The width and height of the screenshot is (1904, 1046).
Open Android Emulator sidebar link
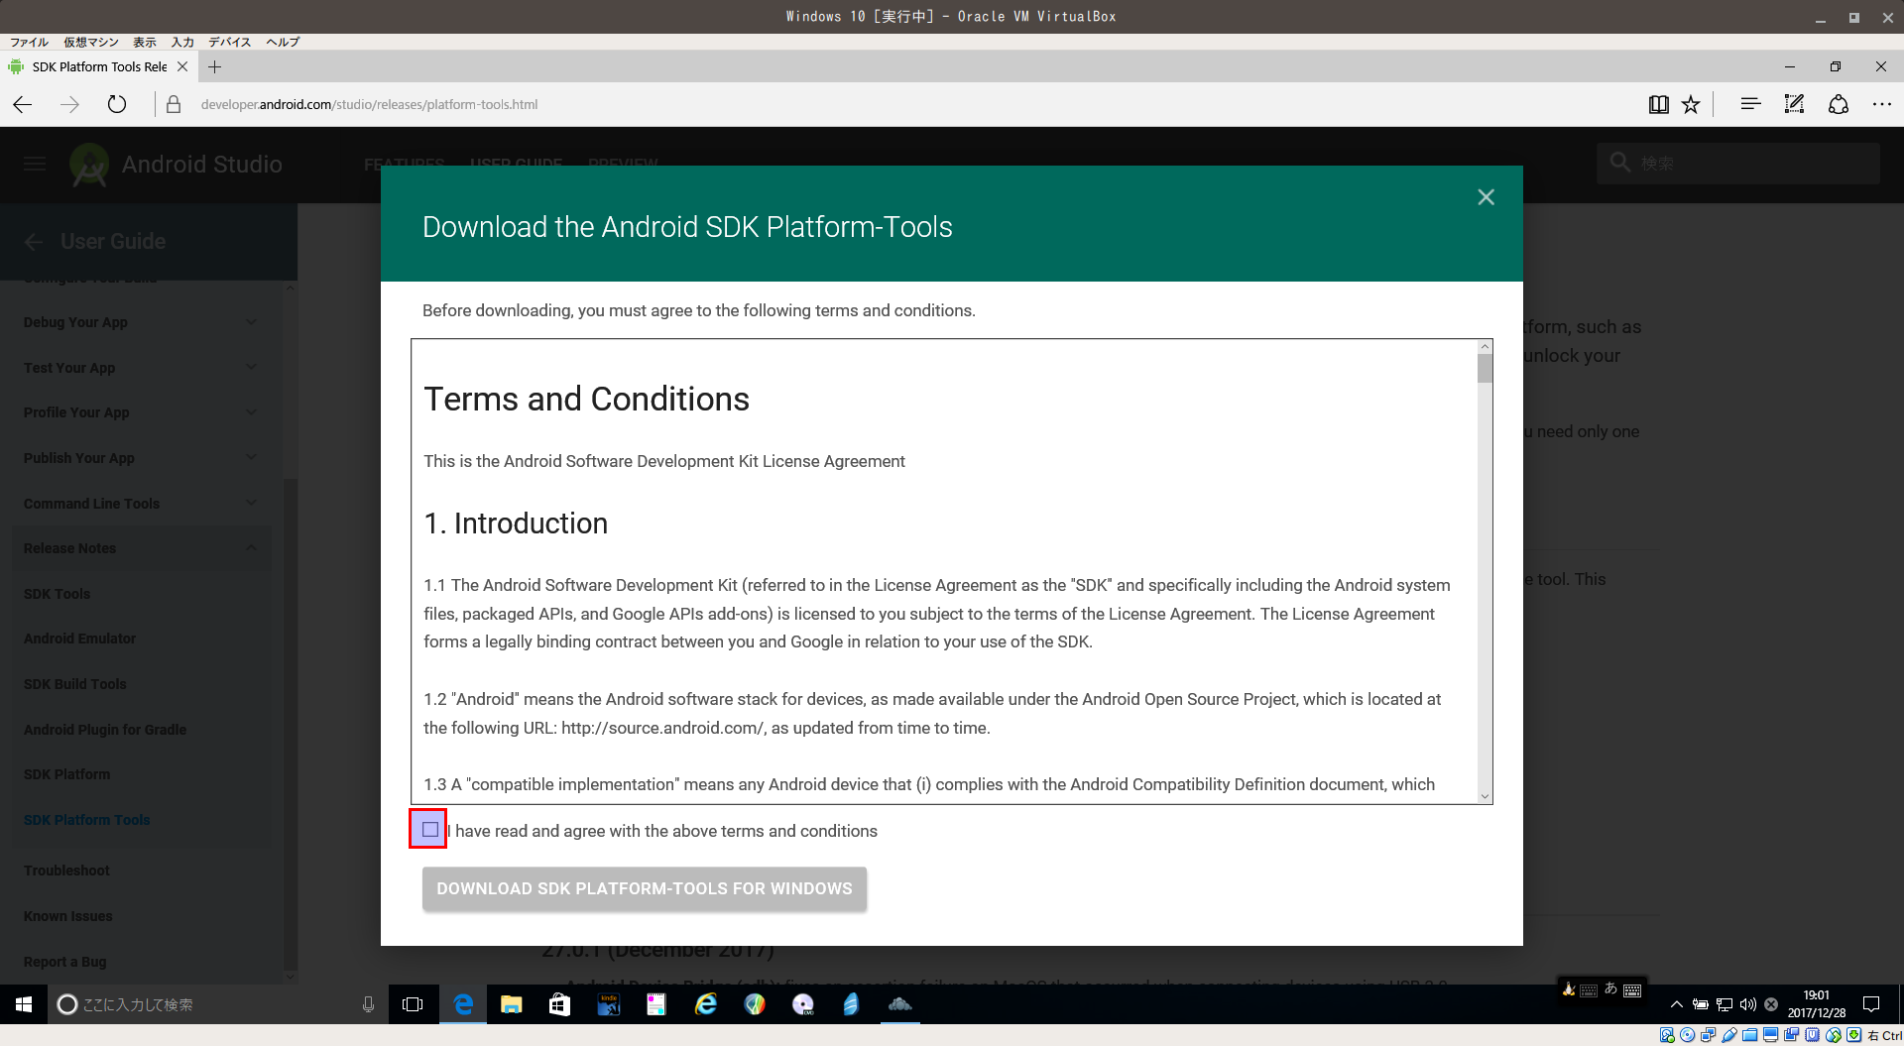[80, 639]
